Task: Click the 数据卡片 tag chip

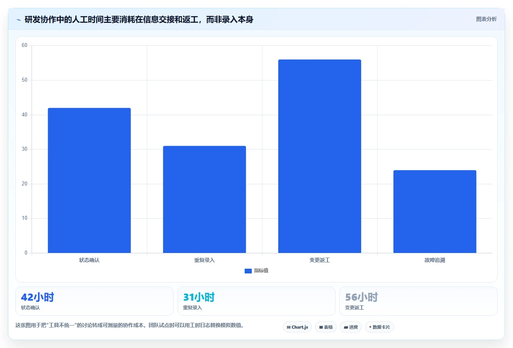Action: pyautogui.click(x=380, y=327)
